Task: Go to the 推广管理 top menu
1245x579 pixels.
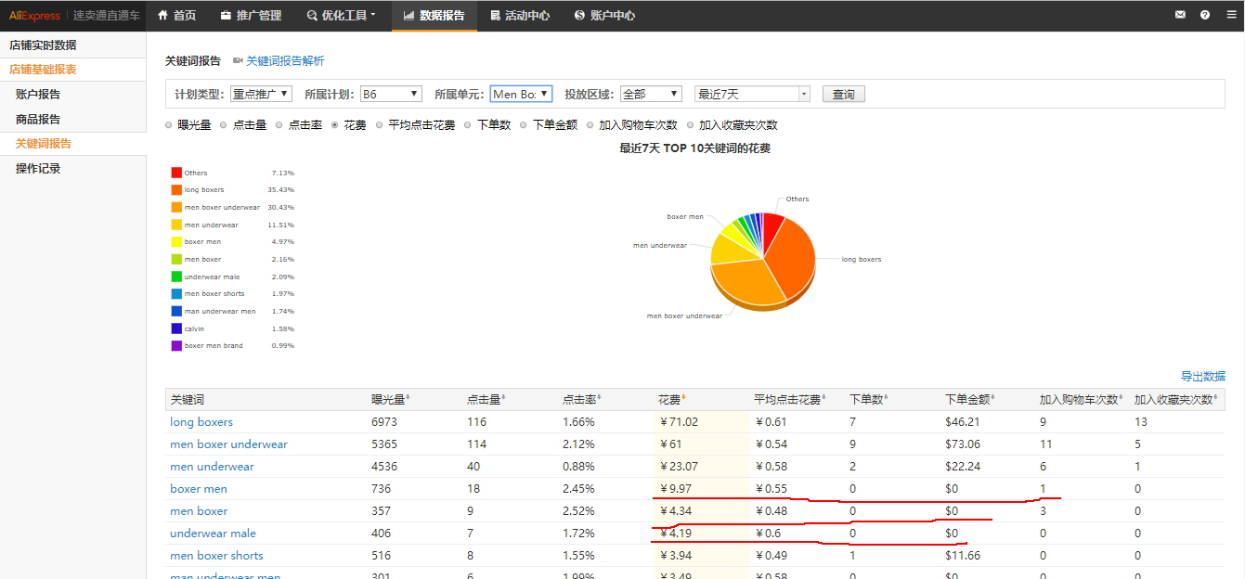Action: click(x=251, y=15)
